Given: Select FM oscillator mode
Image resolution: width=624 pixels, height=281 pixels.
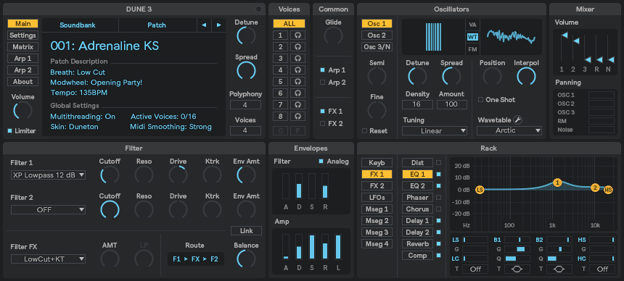Looking at the screenshot, I should click(472, 49).
